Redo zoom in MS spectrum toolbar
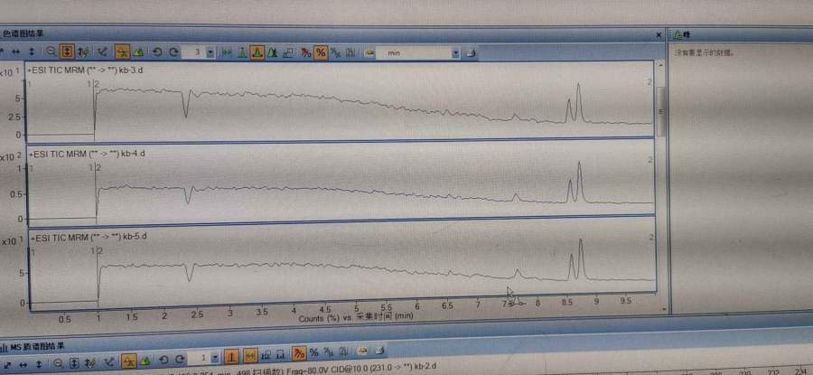 pyautogui.click(x=180, y=359)
